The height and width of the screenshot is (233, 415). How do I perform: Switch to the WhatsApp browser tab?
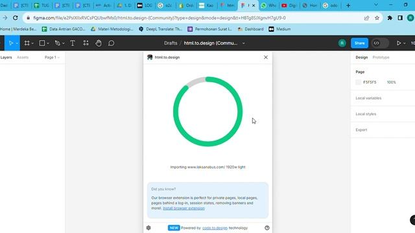click(x=268, y=6)
